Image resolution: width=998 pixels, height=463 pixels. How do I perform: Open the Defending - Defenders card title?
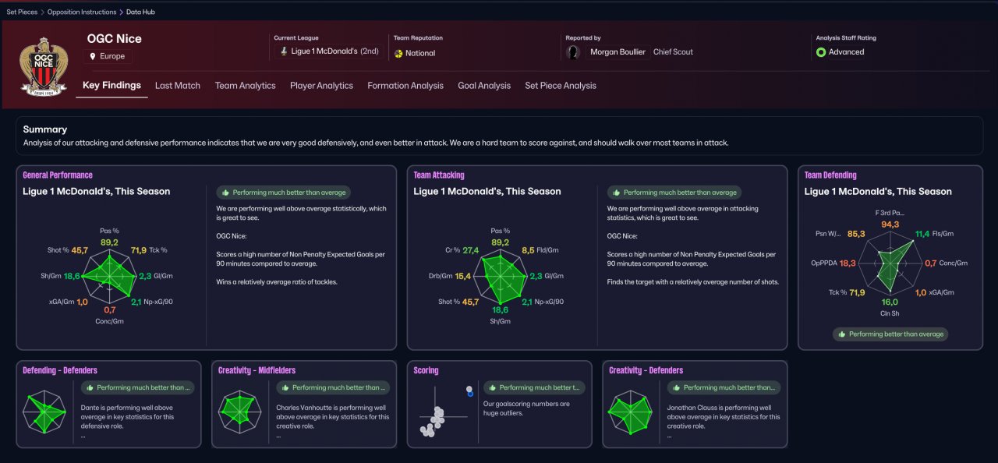pyautogui.click(x=60, y=370)
